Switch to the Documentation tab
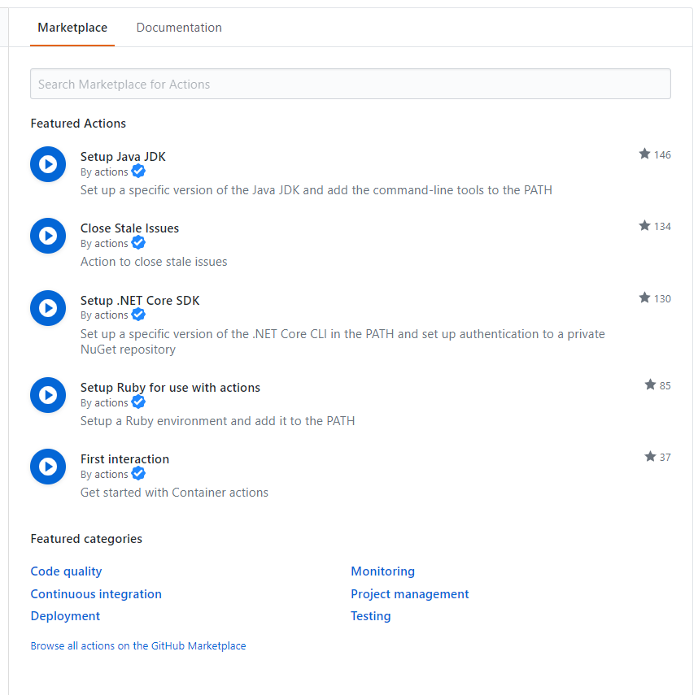The width and height of the screenshot is (698, 695). [179, 28]
